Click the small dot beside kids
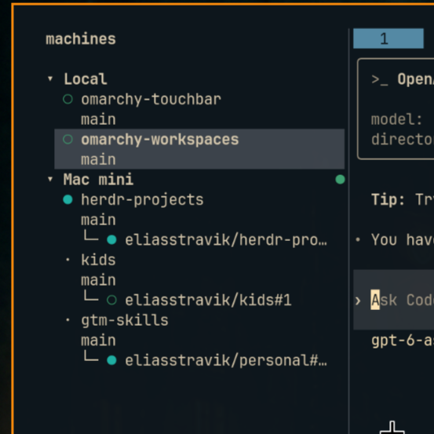The image size is (434, 434). tap(67, 260)
